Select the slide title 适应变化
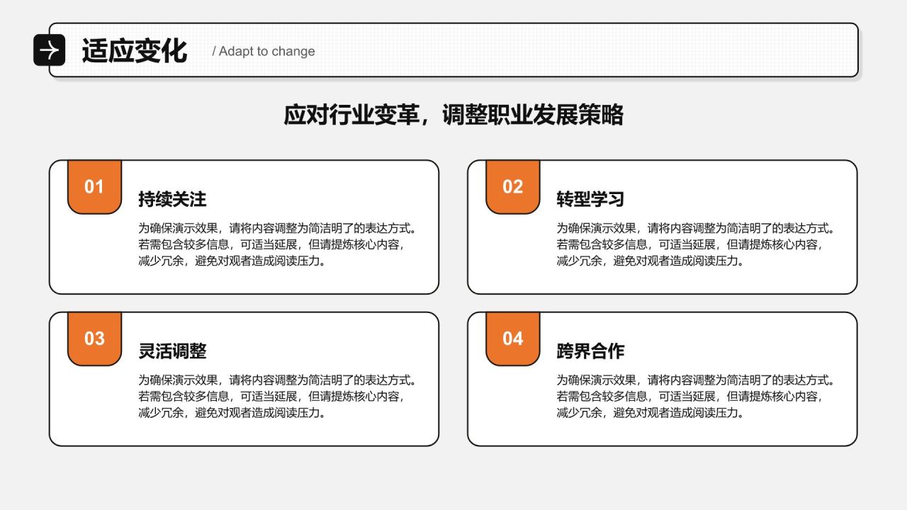The image size is (907, 510). (x=134, y=51)
